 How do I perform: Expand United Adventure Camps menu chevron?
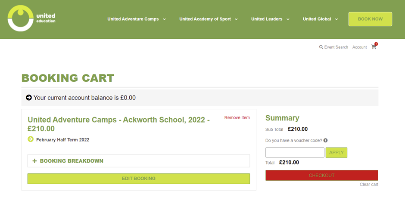pyautogui.click(x=164, y=19)
